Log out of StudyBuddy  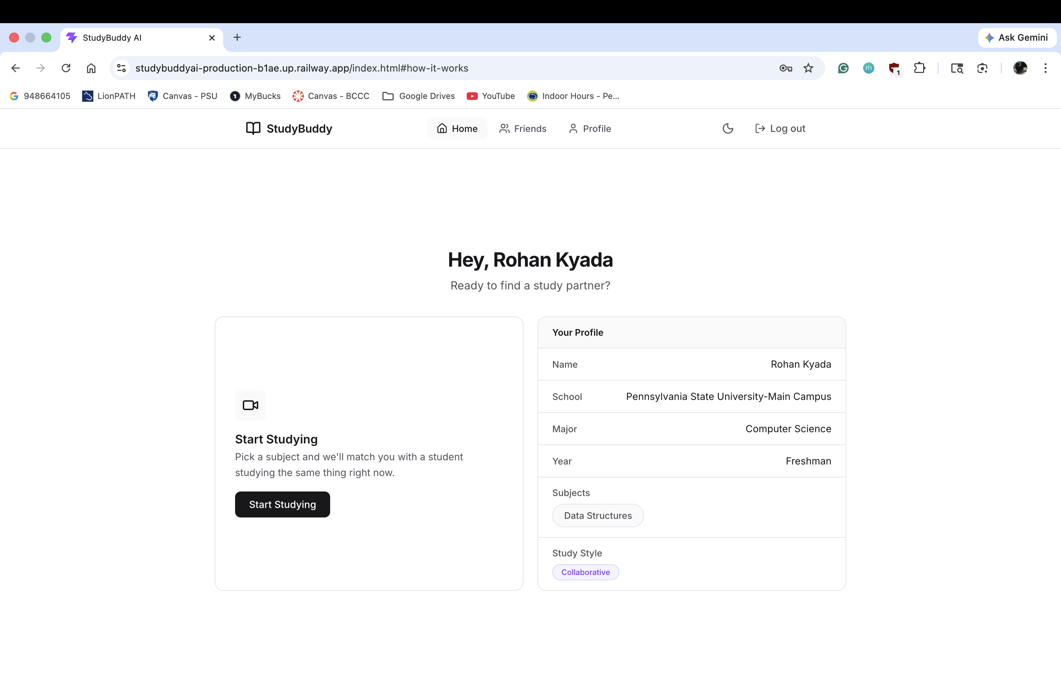[x=780, y=128]
